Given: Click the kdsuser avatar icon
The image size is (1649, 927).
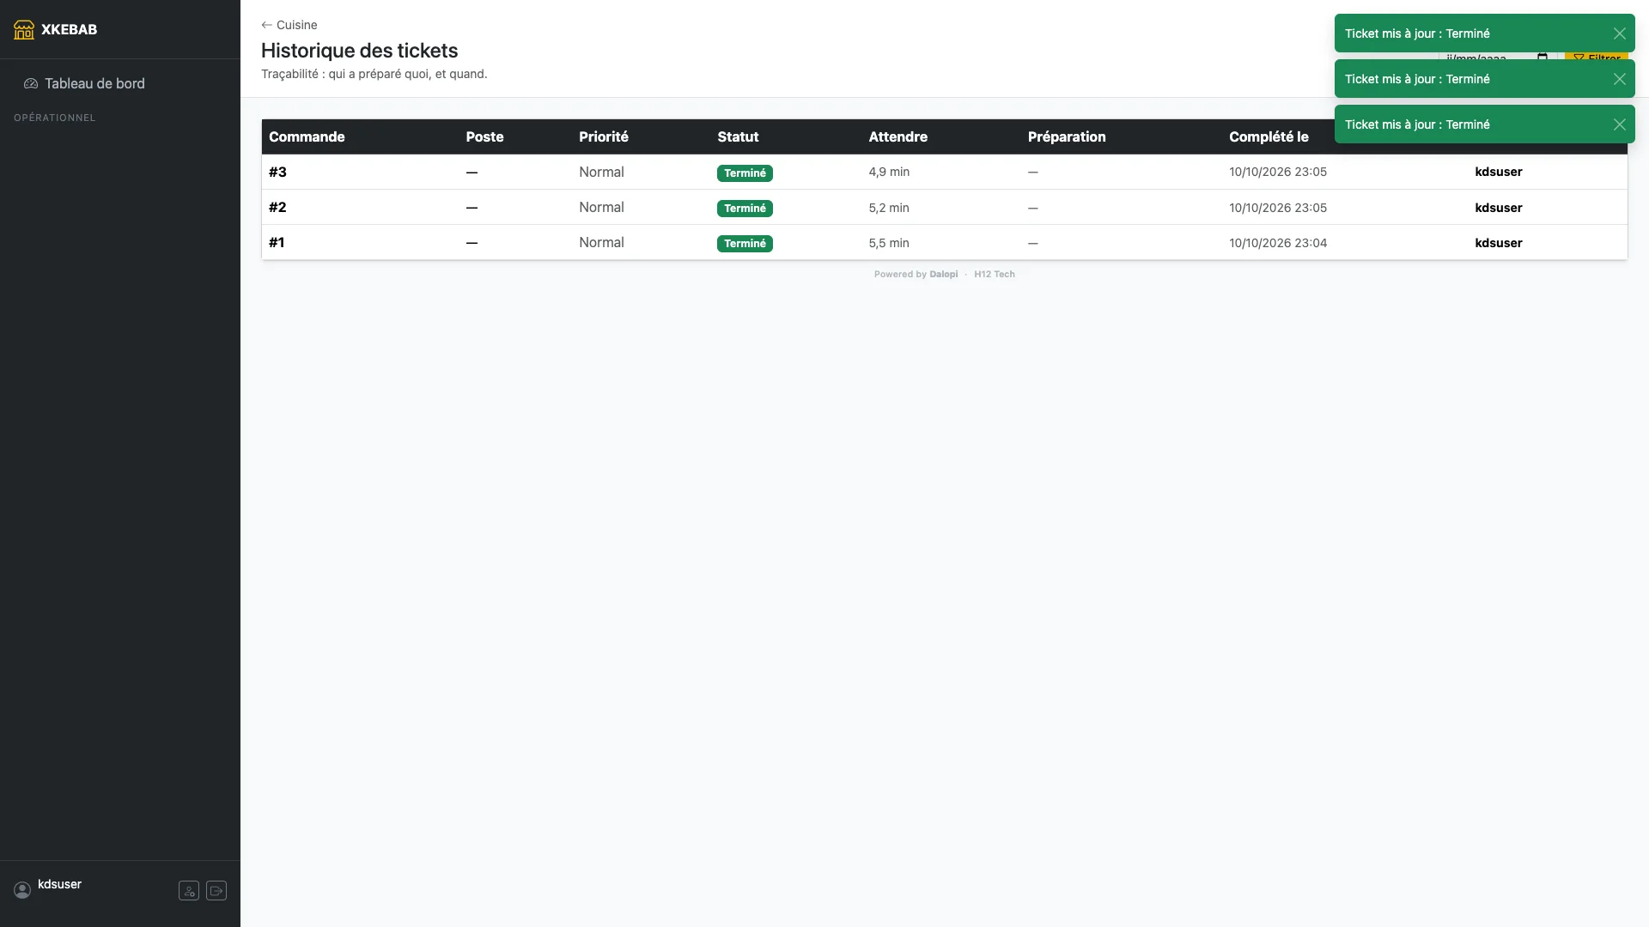Looking at the screenshot, I should point(22,890).
